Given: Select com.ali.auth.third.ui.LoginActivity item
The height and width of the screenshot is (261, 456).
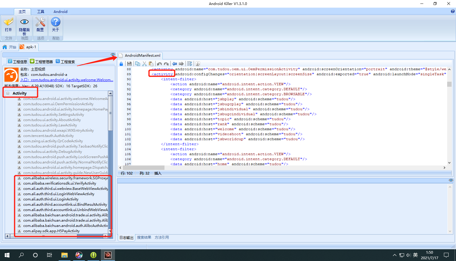Looking at the screenshot, I should [x=51, y=199].
